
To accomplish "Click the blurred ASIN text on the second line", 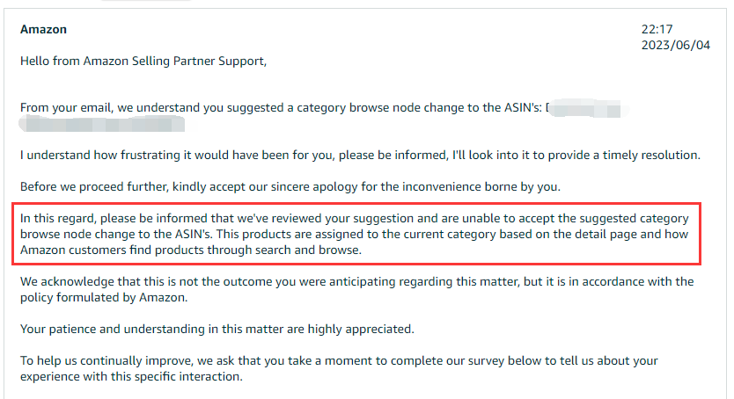I will (102, 124).
